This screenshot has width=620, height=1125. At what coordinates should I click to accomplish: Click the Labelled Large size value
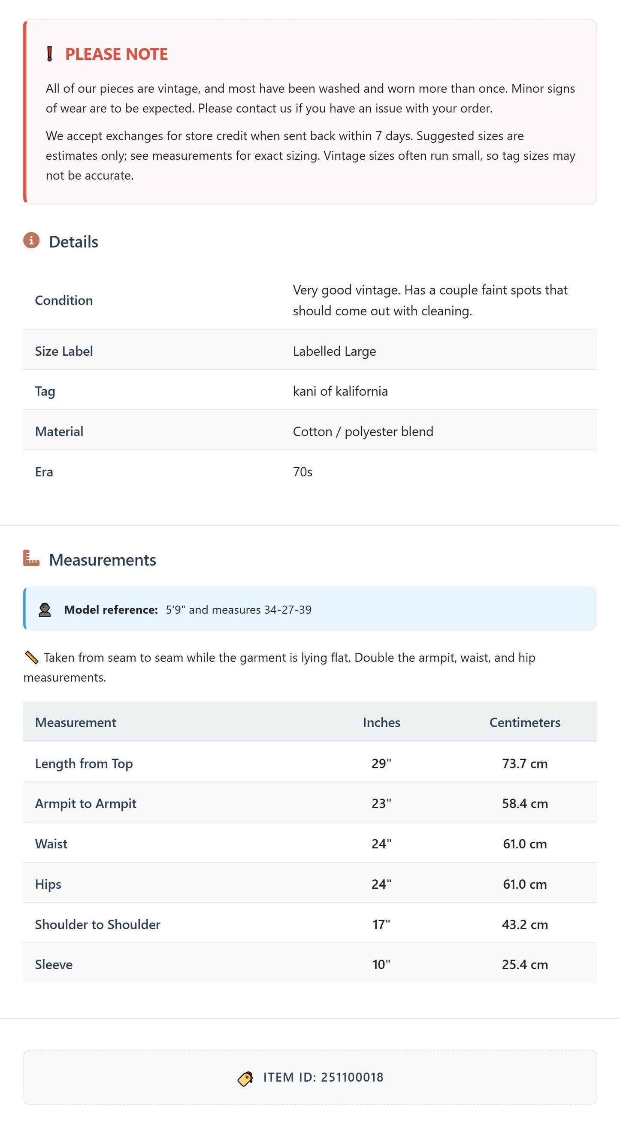(335, 351)
